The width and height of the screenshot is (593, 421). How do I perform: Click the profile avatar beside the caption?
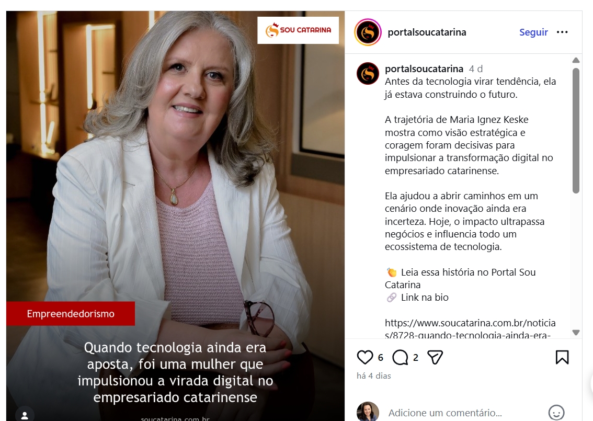[368, 73]
